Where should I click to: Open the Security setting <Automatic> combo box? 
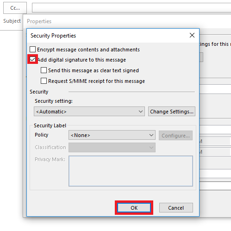tap(89, 112)
